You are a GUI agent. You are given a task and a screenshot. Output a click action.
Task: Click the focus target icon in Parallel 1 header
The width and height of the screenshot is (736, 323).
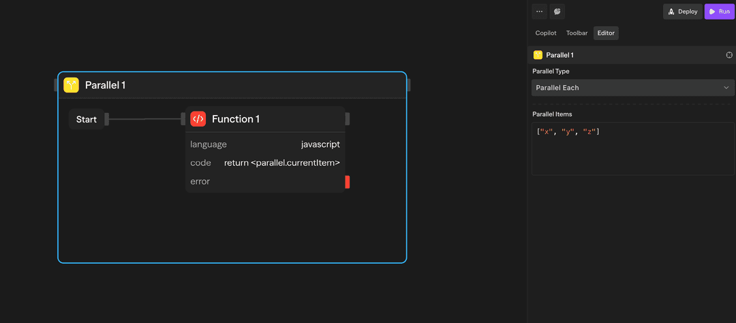729,55
